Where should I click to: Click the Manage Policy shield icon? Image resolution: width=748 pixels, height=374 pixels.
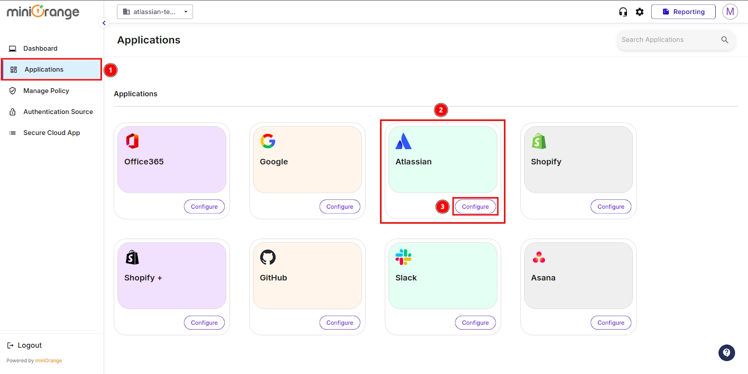tap(13, 91)
